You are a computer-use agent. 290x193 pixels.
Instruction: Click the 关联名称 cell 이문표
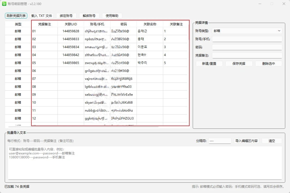click(150, 47)
